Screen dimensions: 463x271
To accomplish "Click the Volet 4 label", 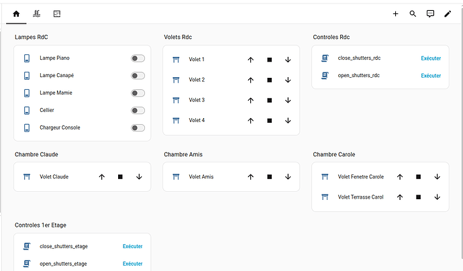I will pos(197,121).
